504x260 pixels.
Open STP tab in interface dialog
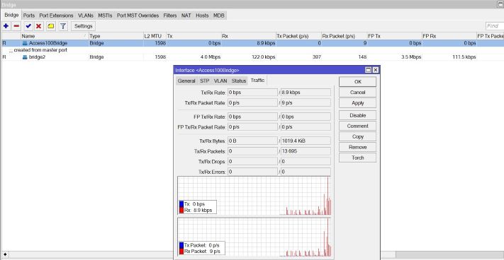click(x=204, y=81)
